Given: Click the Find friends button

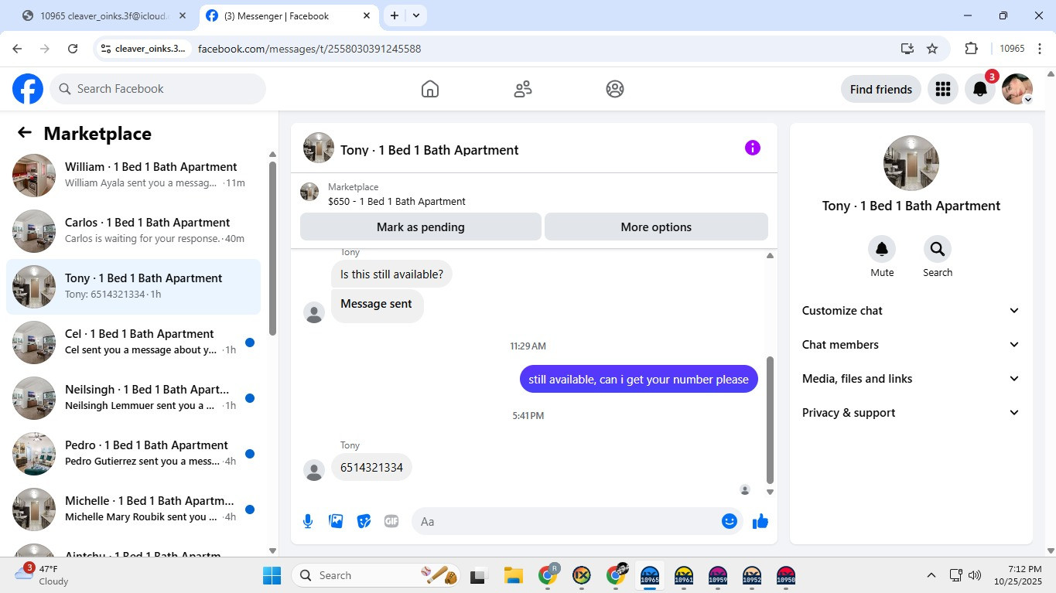Looking at the screenshot, I should point(881,89).
